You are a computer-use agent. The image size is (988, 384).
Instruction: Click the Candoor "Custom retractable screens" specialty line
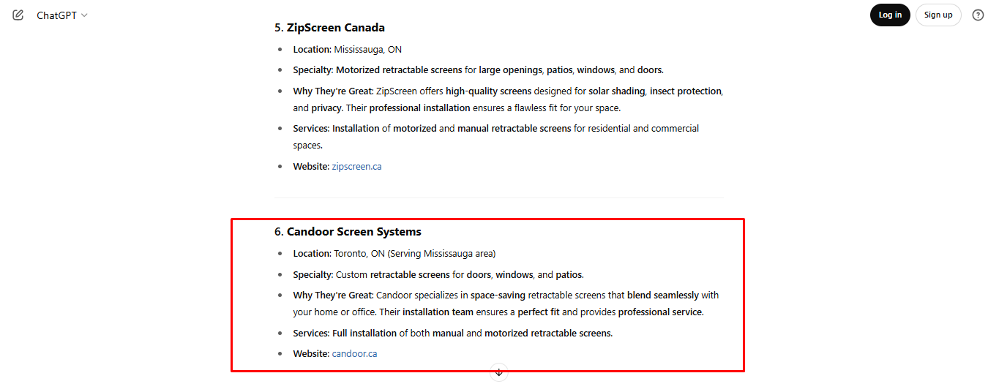[459, 275]
